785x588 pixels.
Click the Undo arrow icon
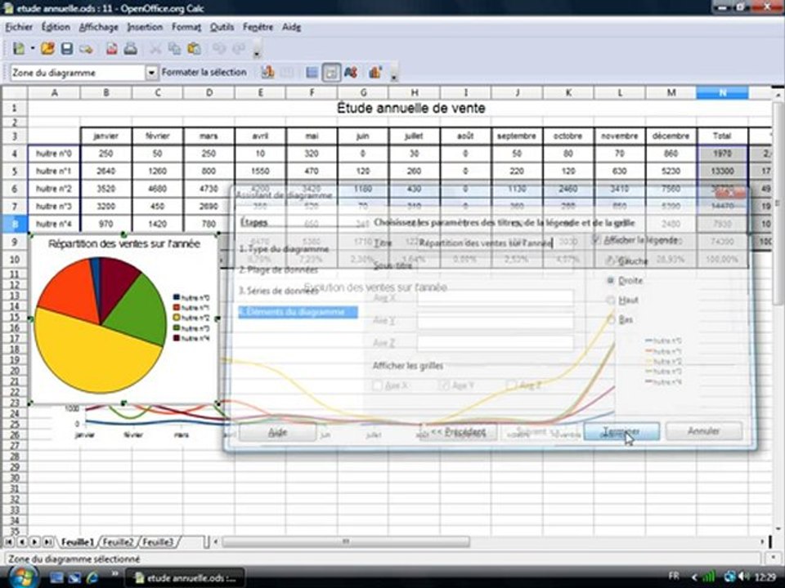click(219, 48)
